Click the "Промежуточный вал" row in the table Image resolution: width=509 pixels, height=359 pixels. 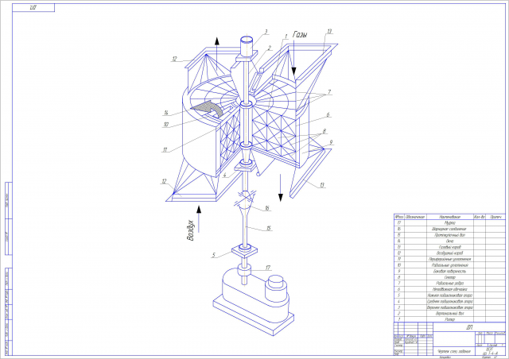point(449,235)
